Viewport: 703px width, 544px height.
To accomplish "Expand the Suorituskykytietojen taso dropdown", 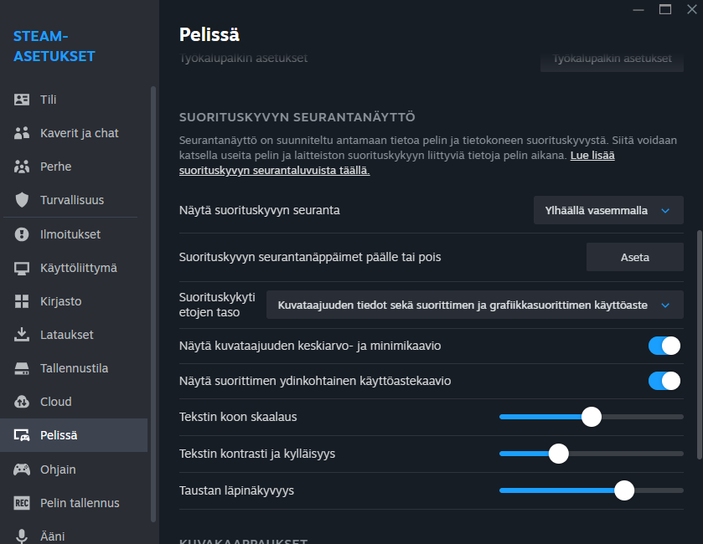I will pos(474,305).
